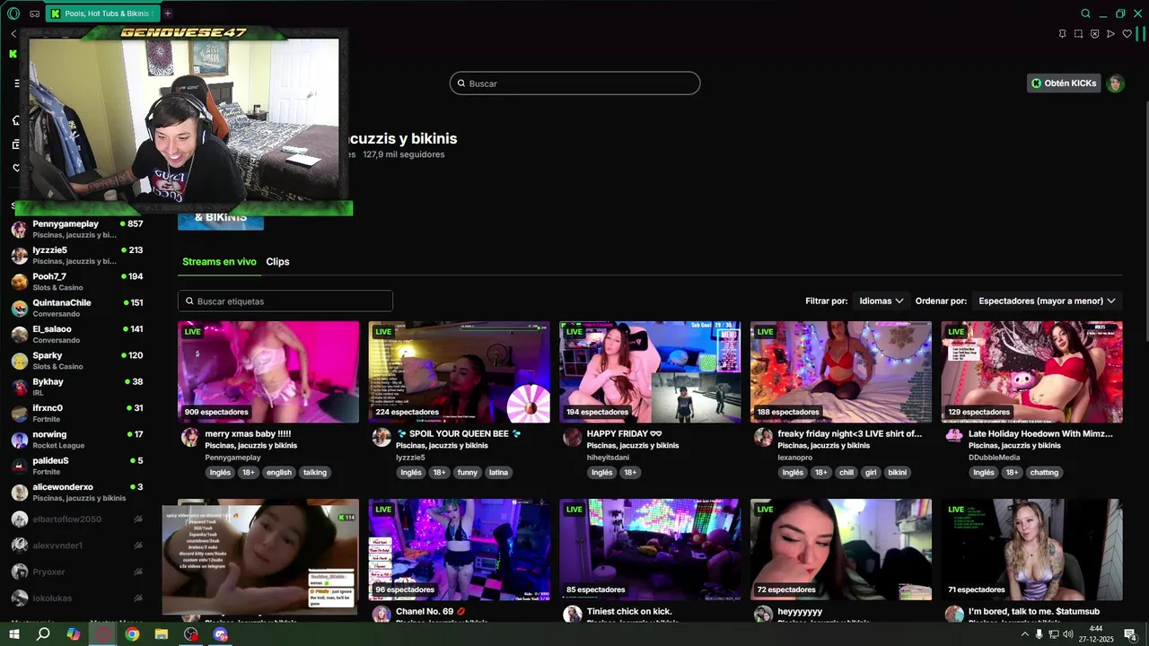Open palideuS sidebar channel
Viewport: 1149px width, 646px height.
77,466
